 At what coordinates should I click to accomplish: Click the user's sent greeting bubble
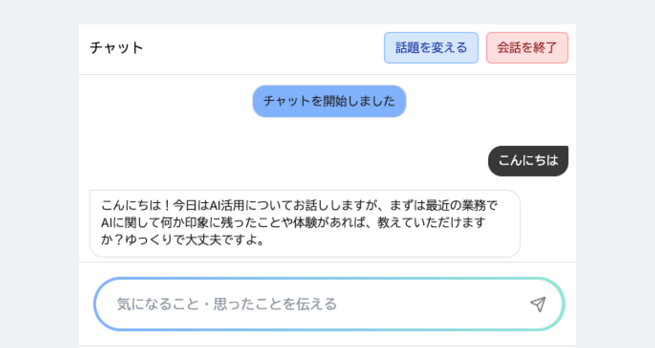[x=528, y=161]
